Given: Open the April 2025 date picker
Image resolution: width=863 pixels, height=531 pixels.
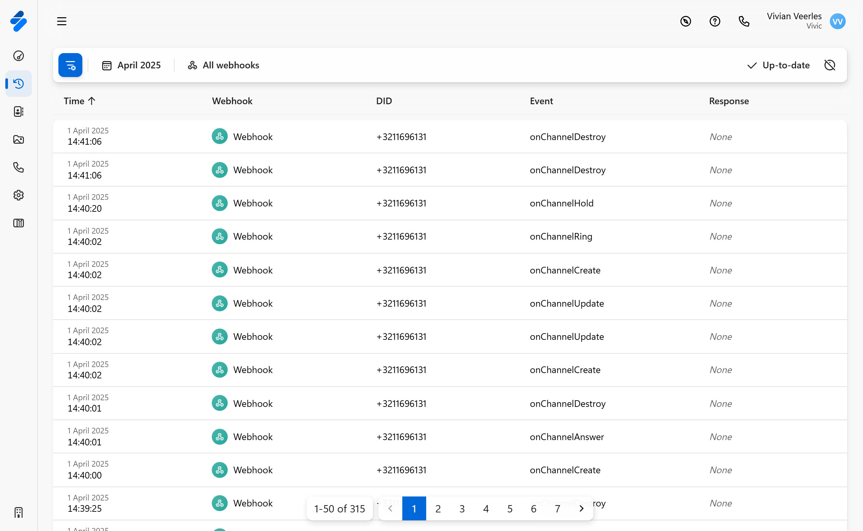Looking at the screenshot, I should click(131, 65).
